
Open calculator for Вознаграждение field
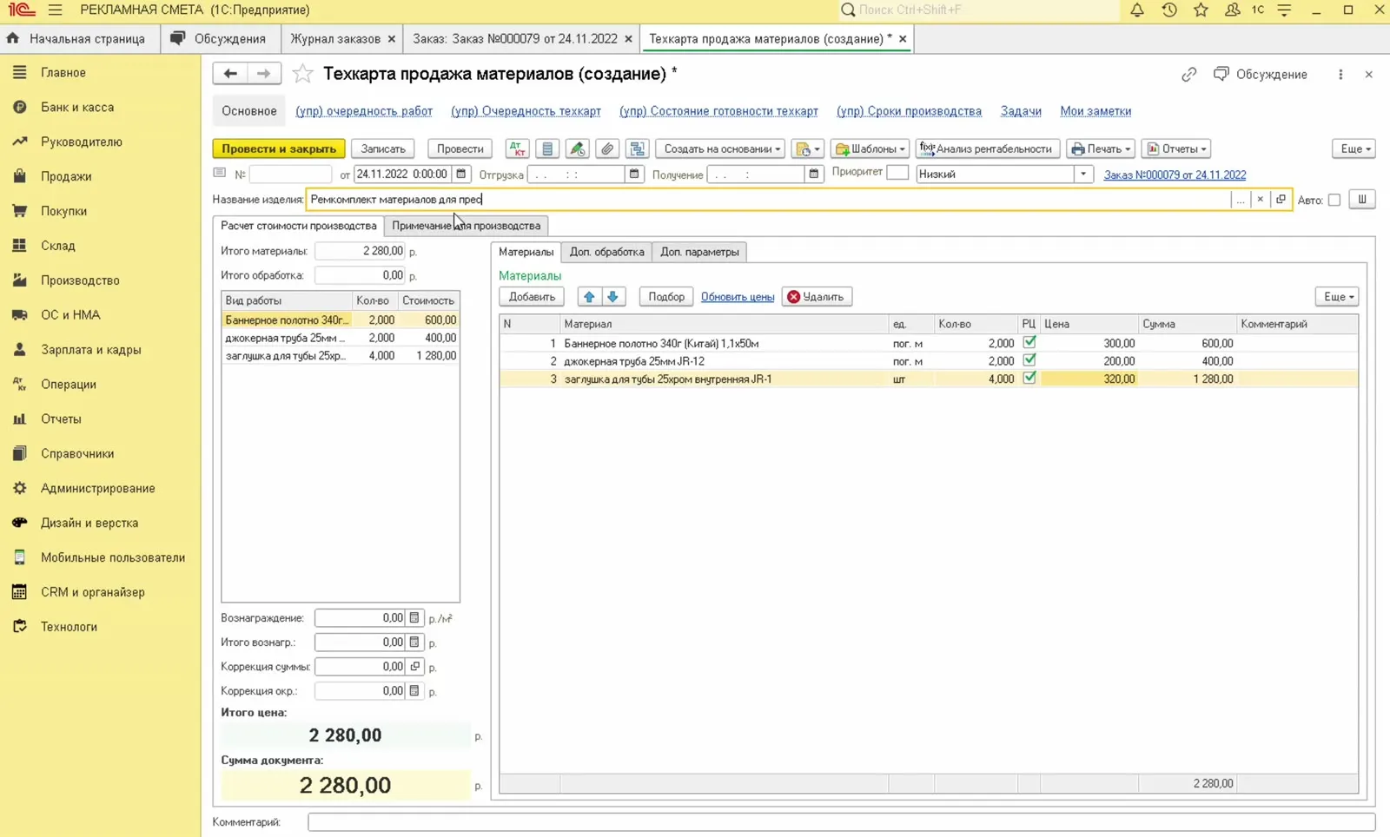[414, 618]
